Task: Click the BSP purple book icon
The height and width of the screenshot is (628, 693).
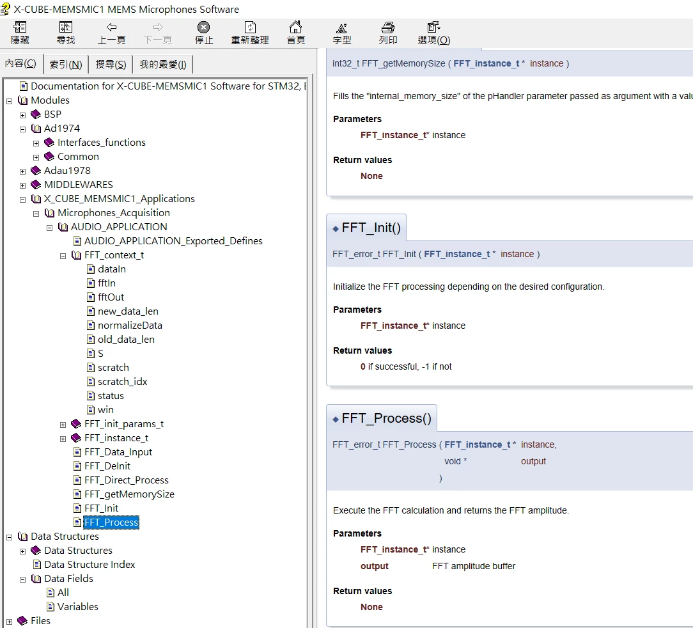Action: [x=36, y=114]
